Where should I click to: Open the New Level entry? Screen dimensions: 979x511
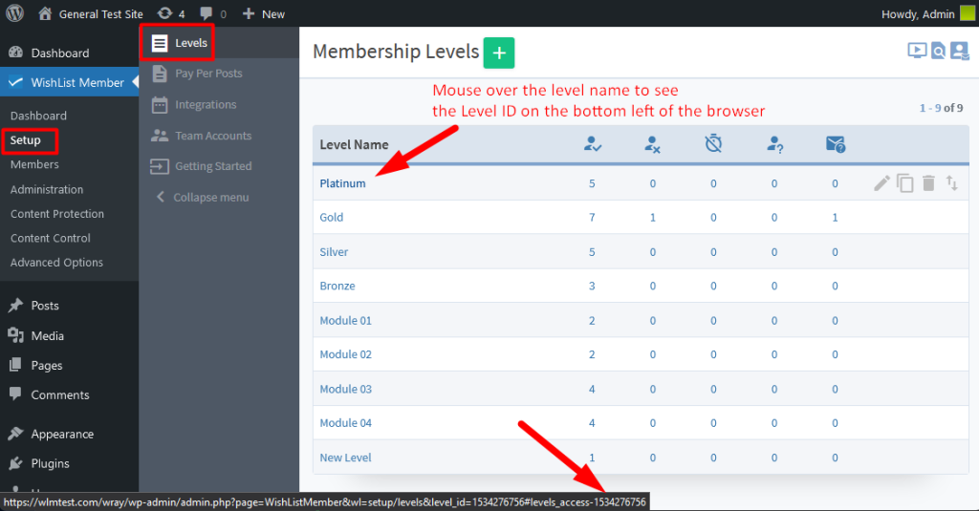coord(345,458)
